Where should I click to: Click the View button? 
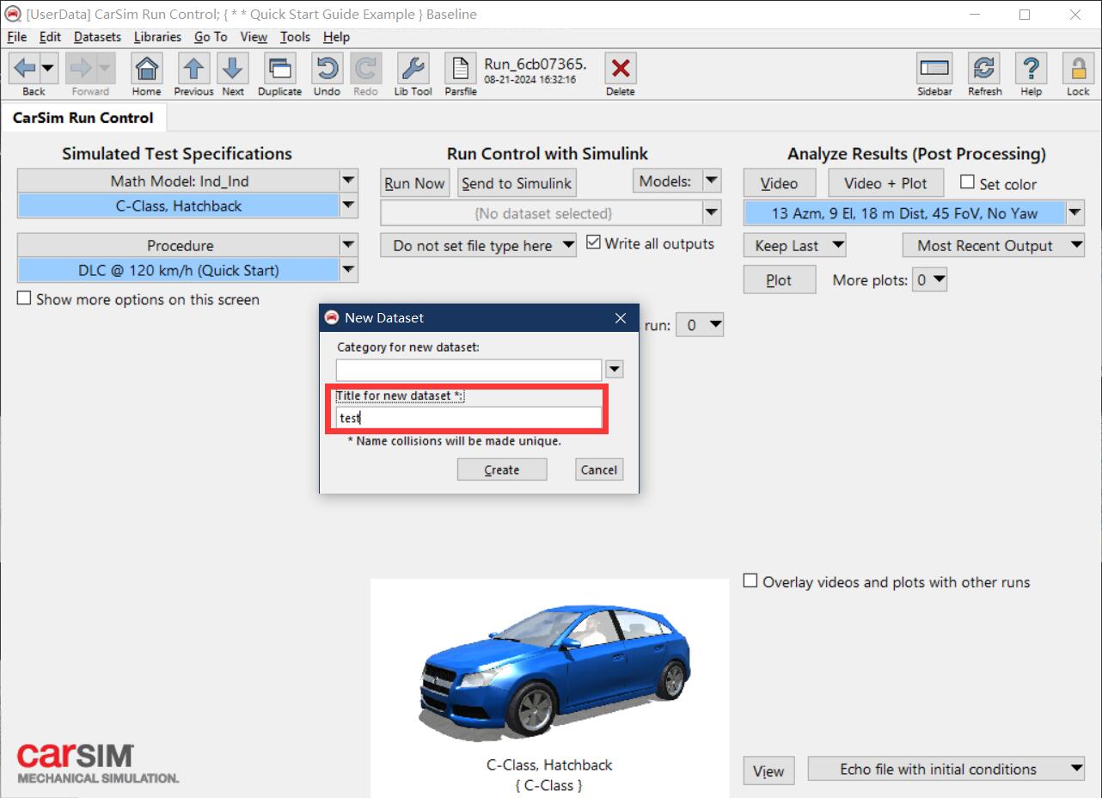click(x=769, y=770)
